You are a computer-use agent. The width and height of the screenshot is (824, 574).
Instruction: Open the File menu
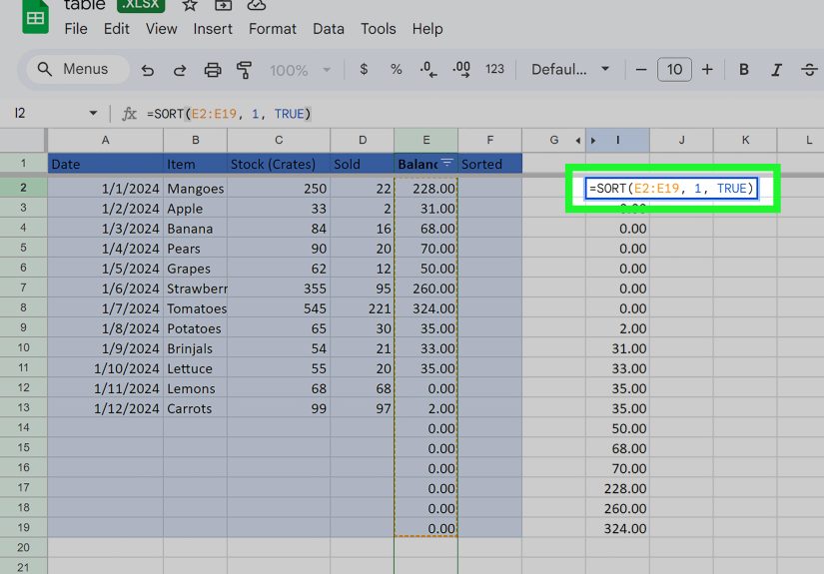click(76, 29)
